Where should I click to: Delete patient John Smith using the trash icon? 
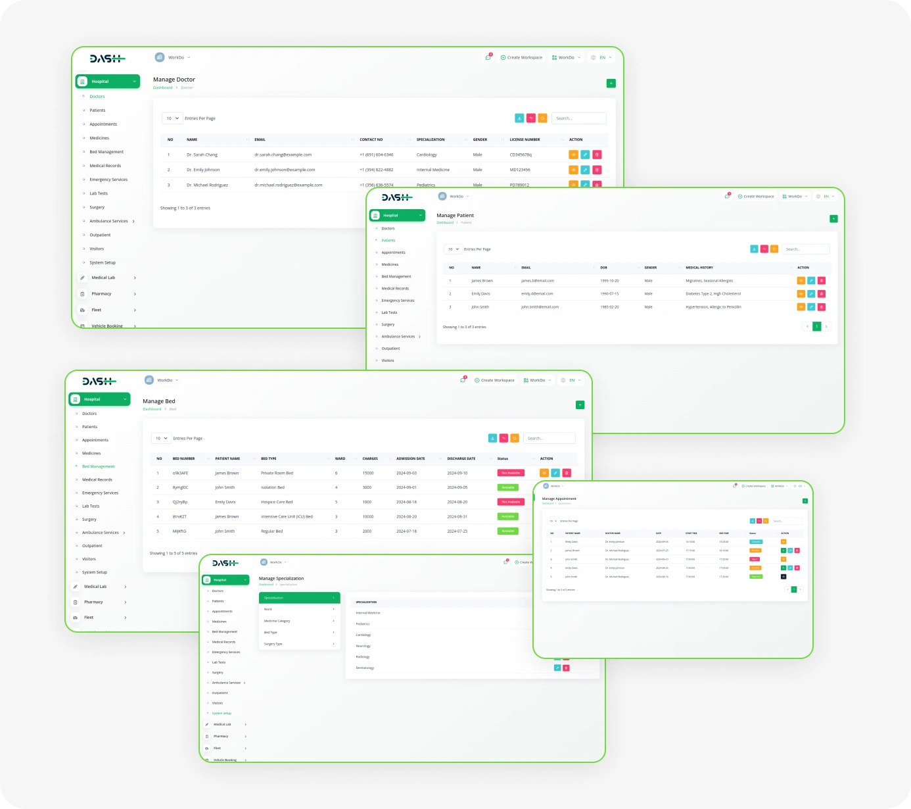[822, 307]
